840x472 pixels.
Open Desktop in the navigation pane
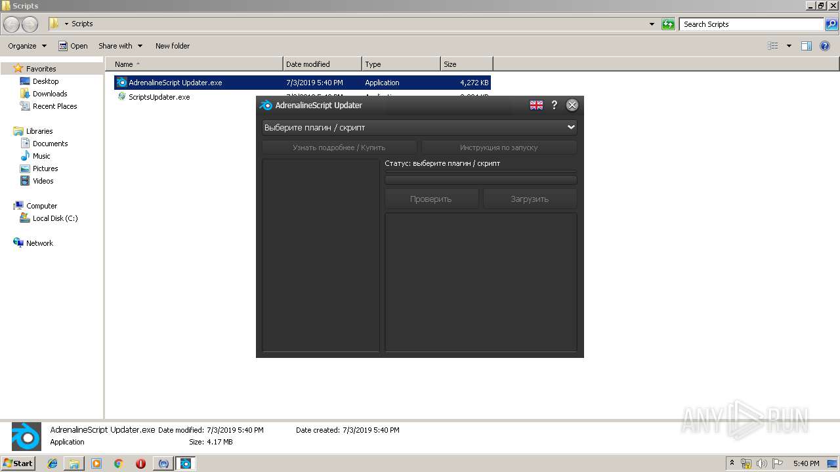[46, 81]
